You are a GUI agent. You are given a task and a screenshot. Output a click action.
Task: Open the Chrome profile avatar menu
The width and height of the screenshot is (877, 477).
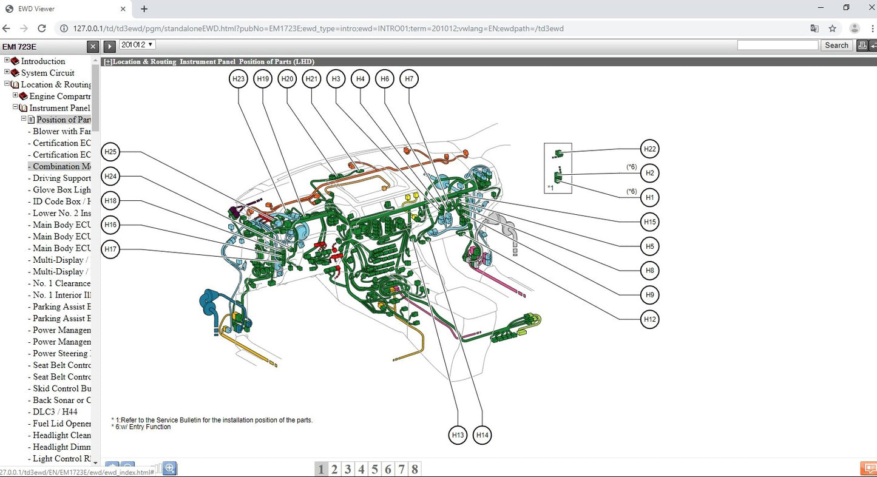click(x=854, y=29)
